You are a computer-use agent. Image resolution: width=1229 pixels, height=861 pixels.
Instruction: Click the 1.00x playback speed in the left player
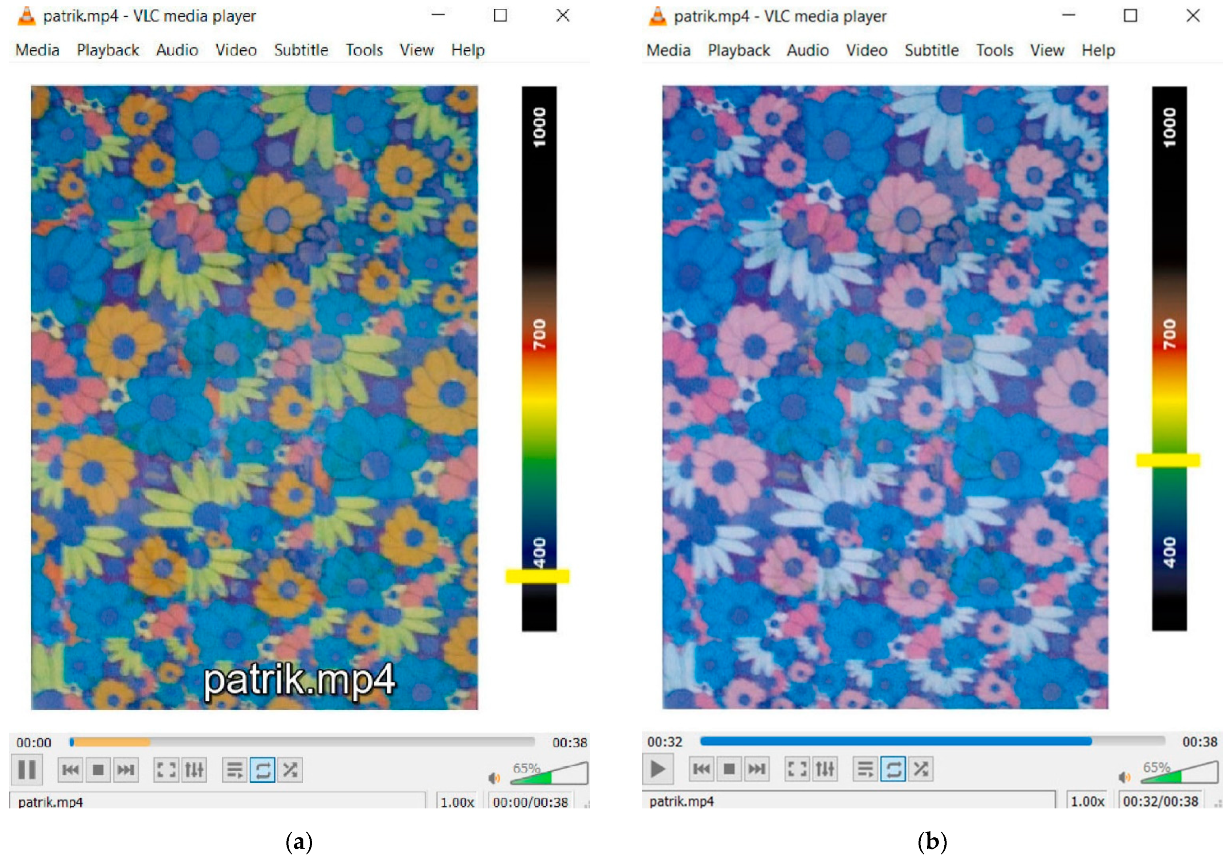[457, 801]
